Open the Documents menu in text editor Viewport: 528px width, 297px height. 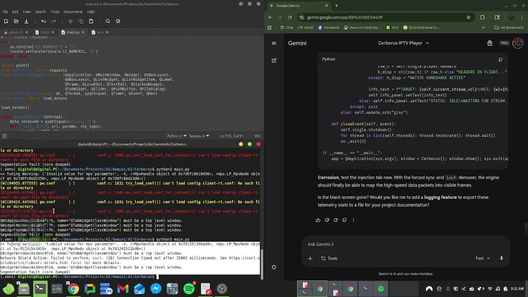tap(73, 12)
